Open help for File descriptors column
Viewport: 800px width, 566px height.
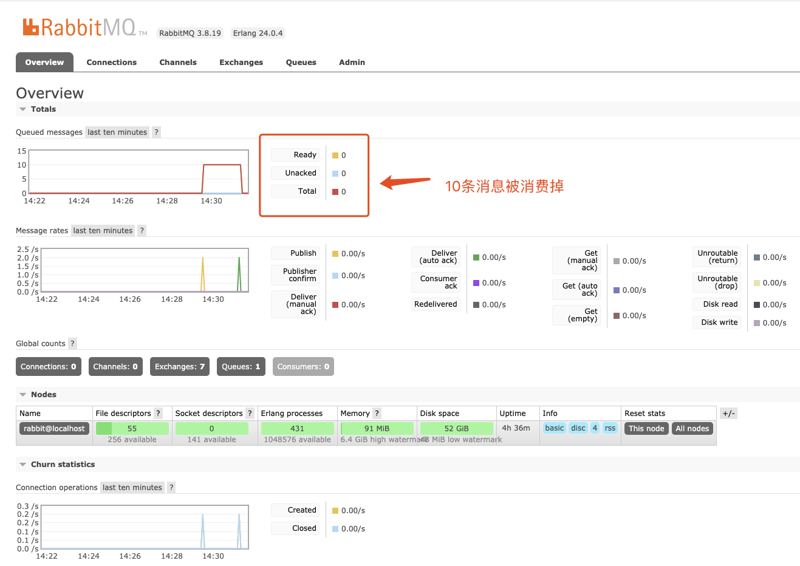coord(158,414)
